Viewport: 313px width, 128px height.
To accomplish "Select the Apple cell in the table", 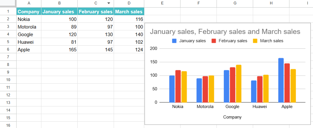I will click(x=29, y=49).
